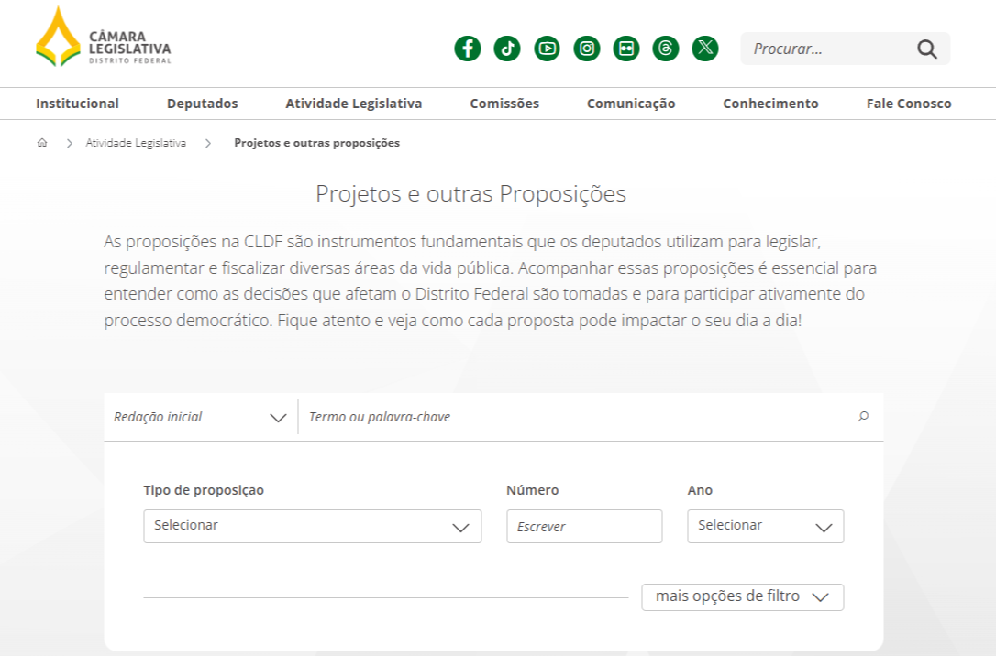Open the YouTube social icon

click(x=548, y=49)
